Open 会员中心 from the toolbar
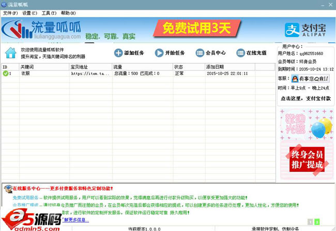 coord(216,53)
